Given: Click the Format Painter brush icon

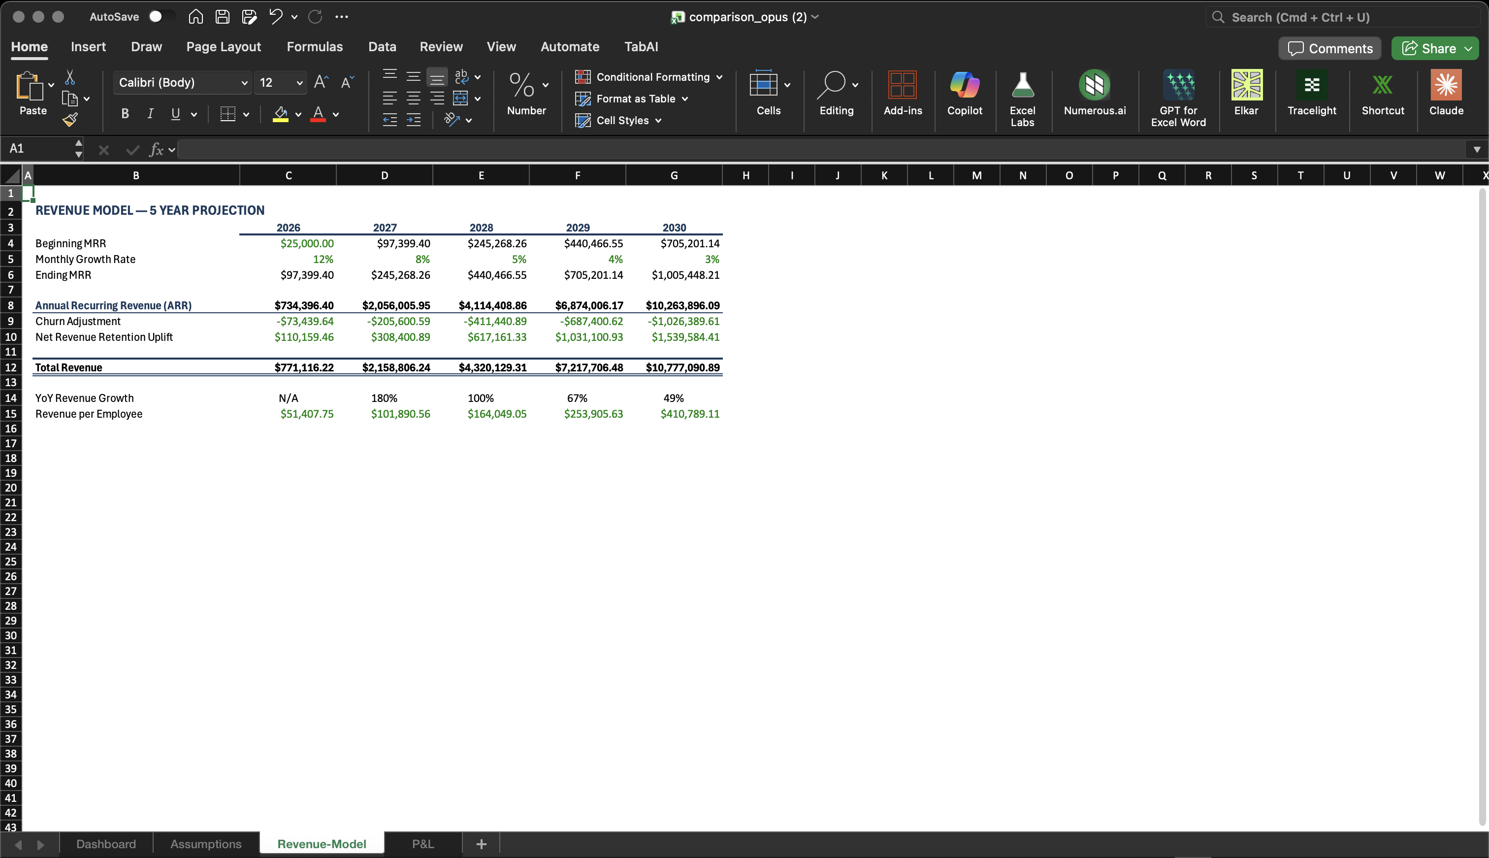Looking at the screenshot, I should pos(70,120).
